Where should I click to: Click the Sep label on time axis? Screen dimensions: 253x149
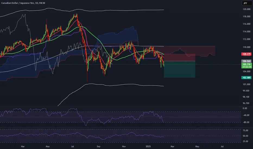pos(99,146)
